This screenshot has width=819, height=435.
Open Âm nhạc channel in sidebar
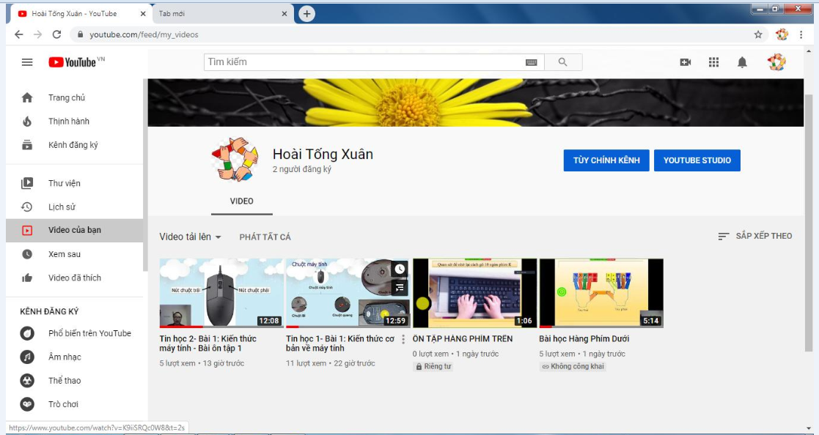tap(74, 357)
